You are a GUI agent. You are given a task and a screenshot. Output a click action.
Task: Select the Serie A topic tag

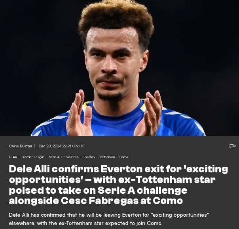pos(54,157)
